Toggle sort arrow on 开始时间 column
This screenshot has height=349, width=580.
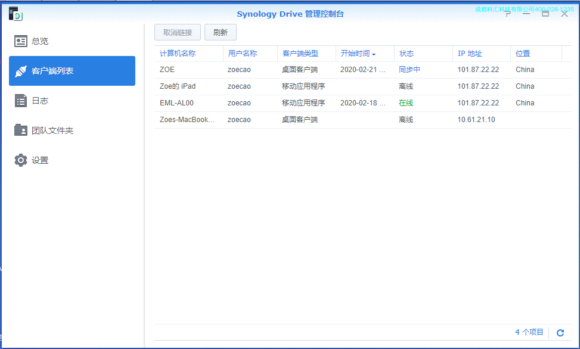(374, 54)
